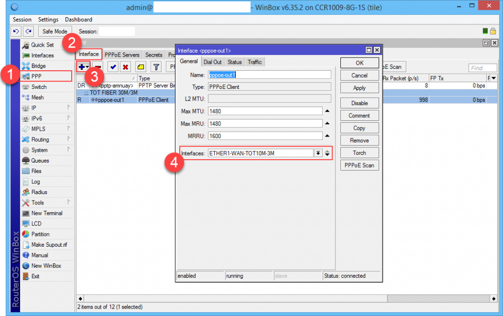
Task: Open the Queues sidebar entry
Action: (40, 161)
